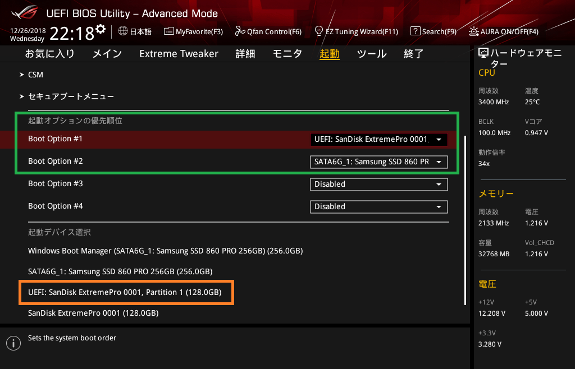The image size is (575, 369).
Task: Click the info icon in help bar
Action: [x=13, y=343]
